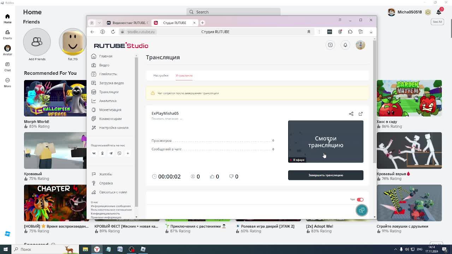Open the Dzen star social link icon
The width and height of the screenshot is (452, 254).
click(128, 153)
